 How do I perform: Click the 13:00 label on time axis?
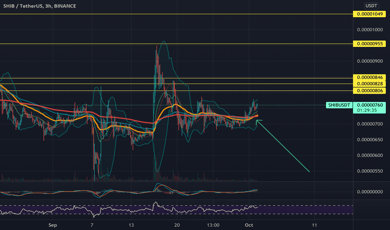coord(213,225)
